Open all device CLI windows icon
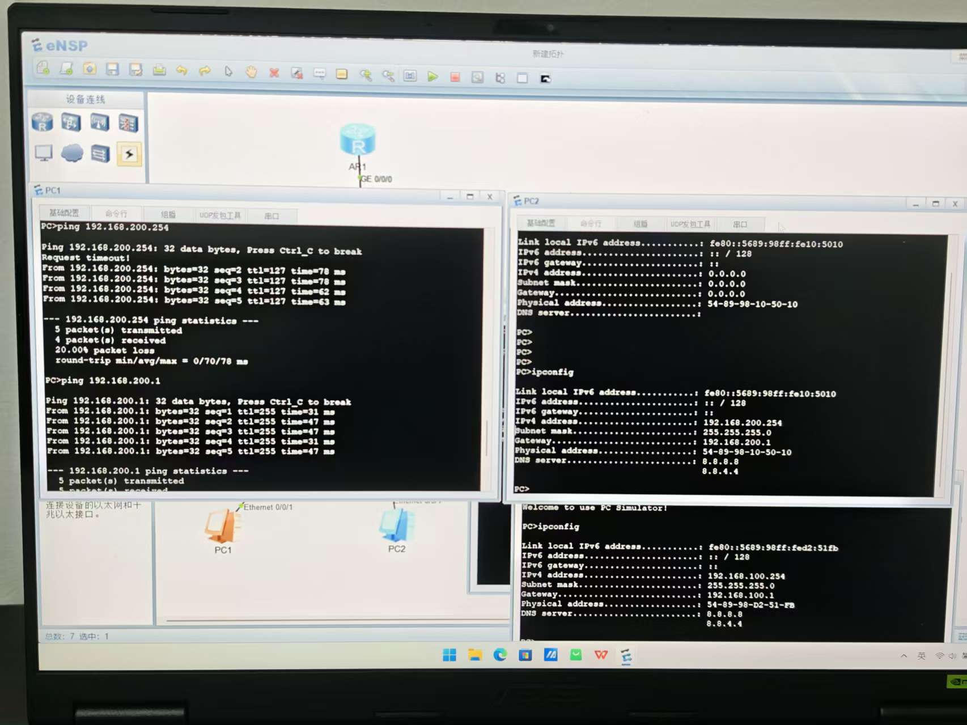Screen dimensions: 967x725 click(x=545, y=79)
